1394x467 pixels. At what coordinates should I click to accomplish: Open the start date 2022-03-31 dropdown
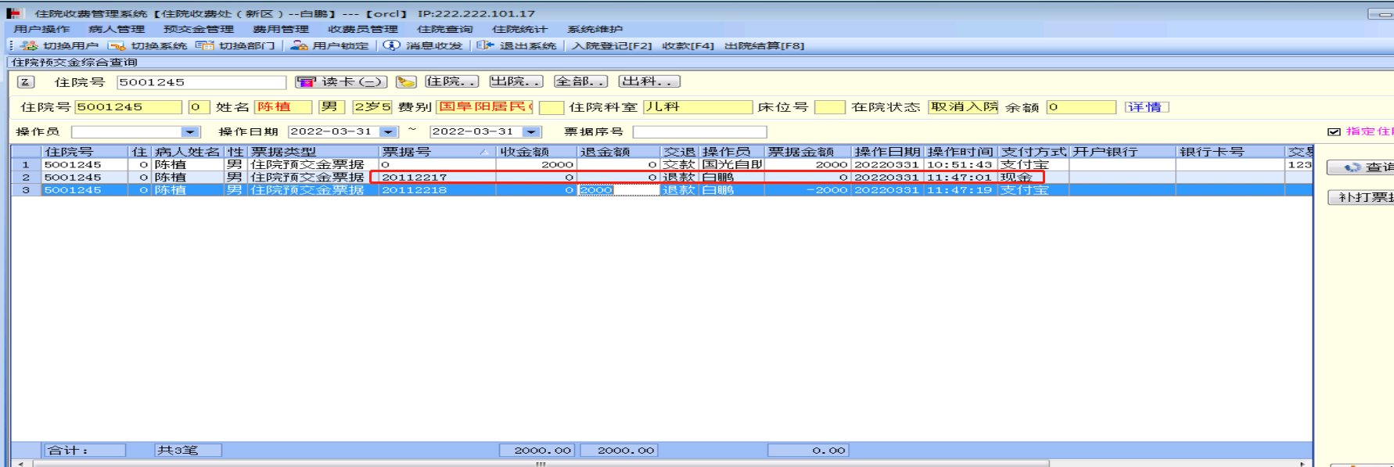(x=389, y=132)
